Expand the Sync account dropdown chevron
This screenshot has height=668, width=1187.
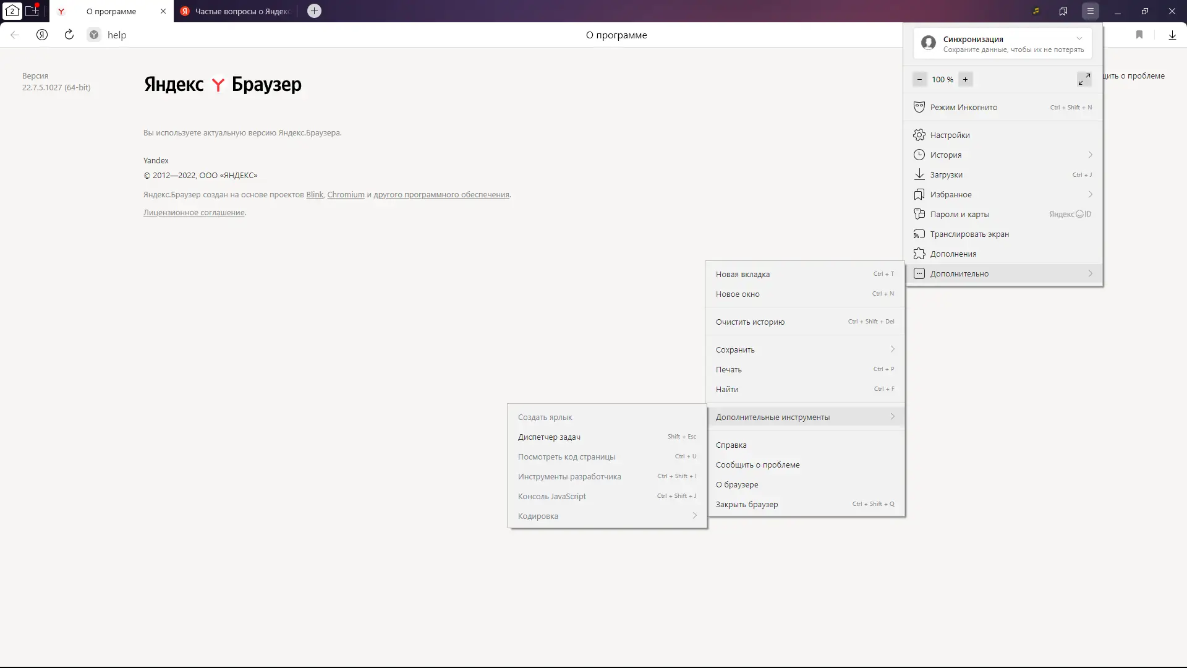point(1079,38)
